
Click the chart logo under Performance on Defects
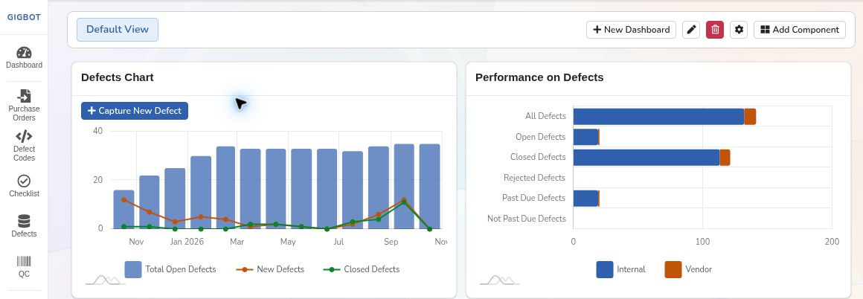[500, 280]
